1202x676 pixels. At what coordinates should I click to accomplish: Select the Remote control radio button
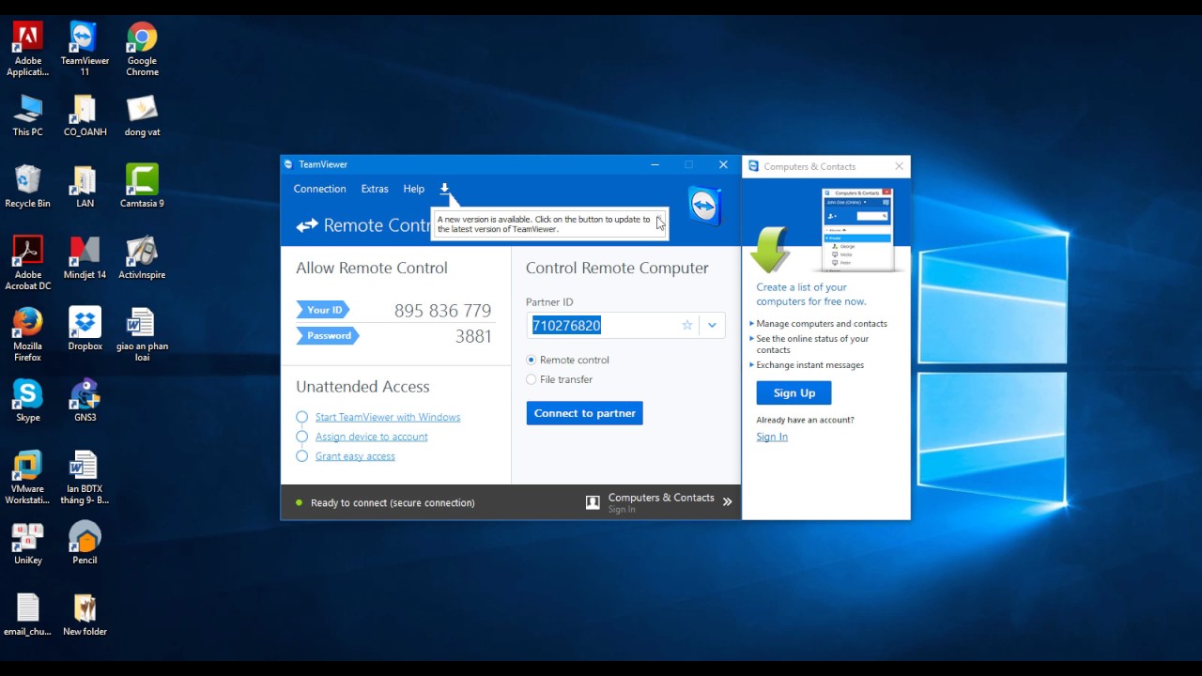pyautogui.click(x=532, y=360)
